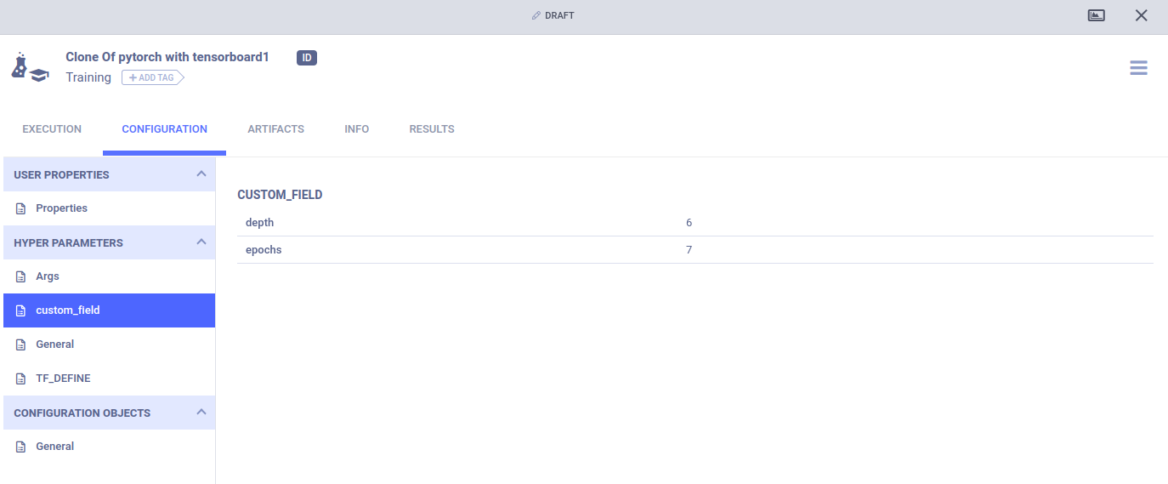Image resolution: width=1168 pixels, height=484 pixels.
Task: Collapse the User Properties section
Action: coord(201,174)
